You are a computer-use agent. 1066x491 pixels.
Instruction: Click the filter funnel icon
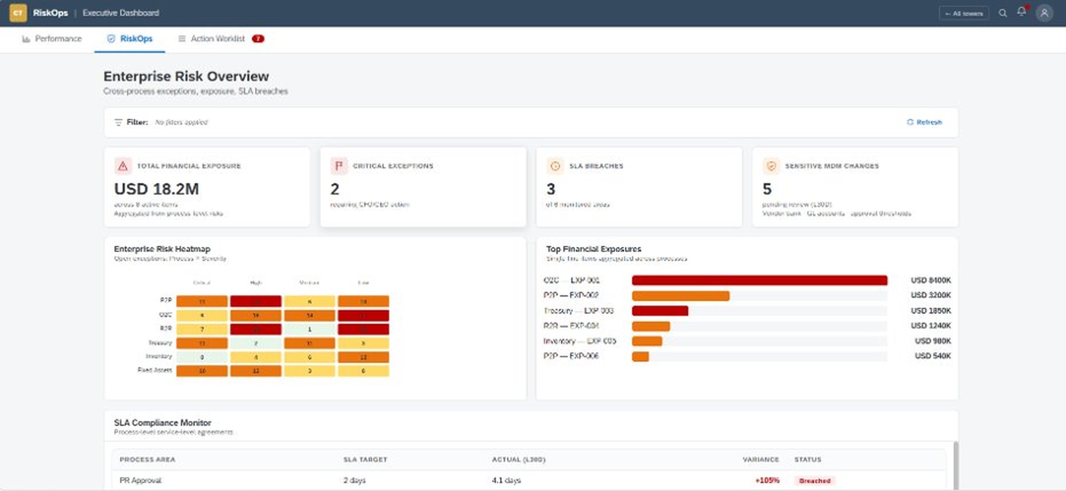[118, 122]
